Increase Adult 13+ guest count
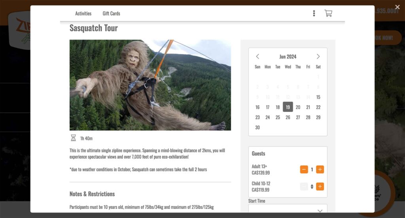The width and height of the screenshot is (405, 218). (x=320, y=170)
